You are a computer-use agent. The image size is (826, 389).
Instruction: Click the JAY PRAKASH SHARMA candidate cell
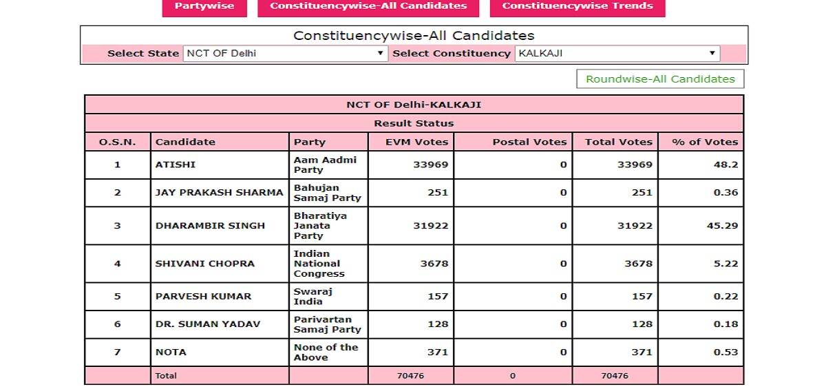click(220, 193)
